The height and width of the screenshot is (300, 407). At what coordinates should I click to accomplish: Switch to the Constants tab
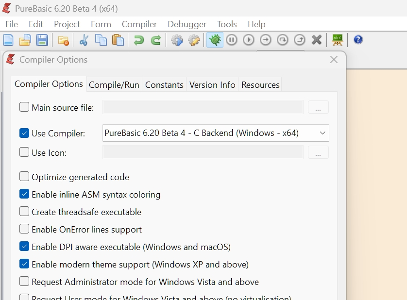[164, 85]
